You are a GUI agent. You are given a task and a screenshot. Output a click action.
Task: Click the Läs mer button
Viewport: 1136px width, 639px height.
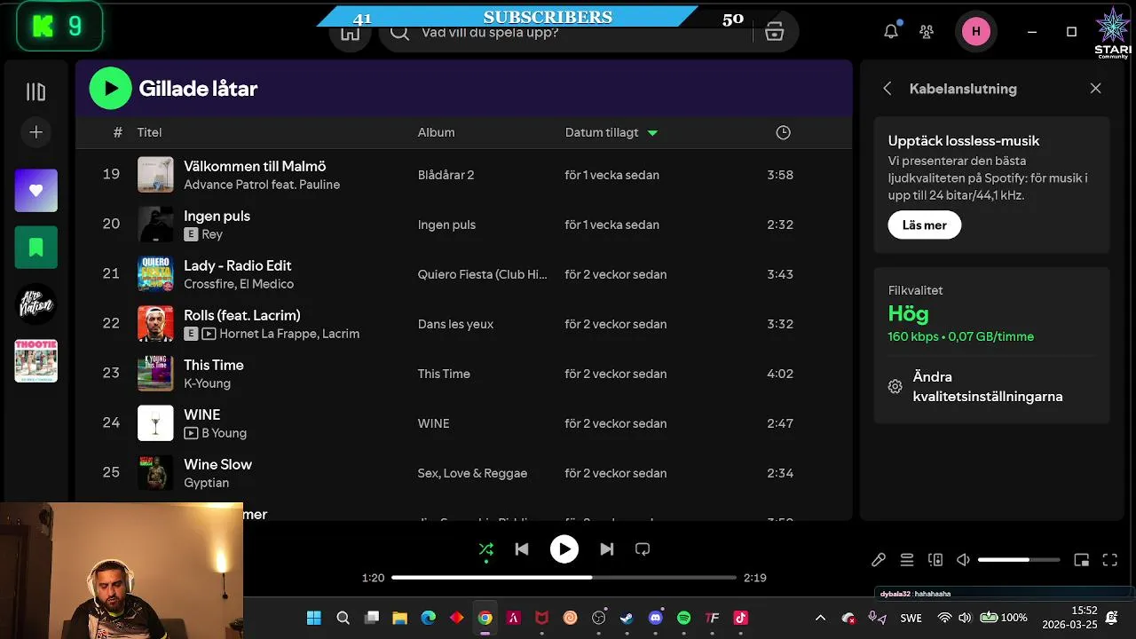925,225
